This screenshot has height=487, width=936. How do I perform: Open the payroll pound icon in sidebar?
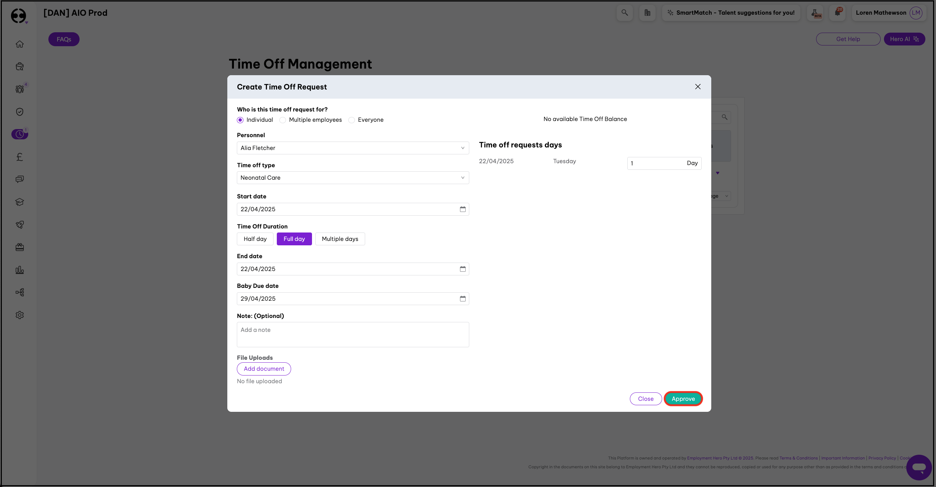click(x=20, y=157)
